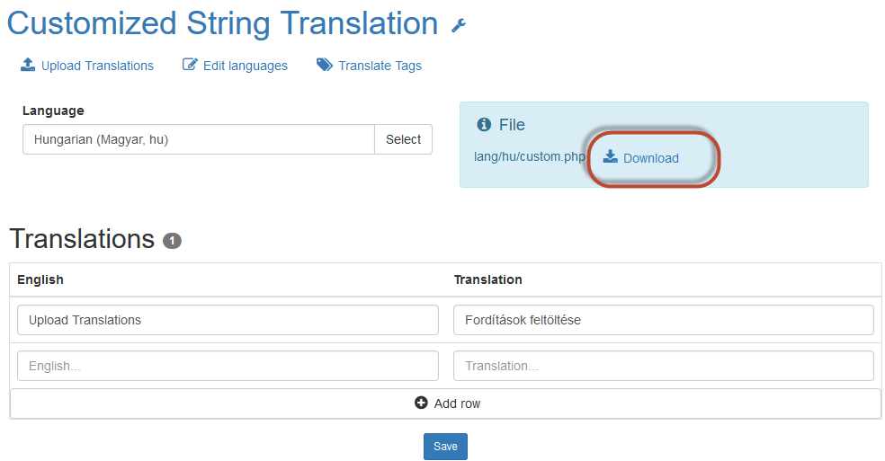This screenshot has height=461, width=885.
Task: Open the Upload Translations link
Action: (x=97, y=66)
